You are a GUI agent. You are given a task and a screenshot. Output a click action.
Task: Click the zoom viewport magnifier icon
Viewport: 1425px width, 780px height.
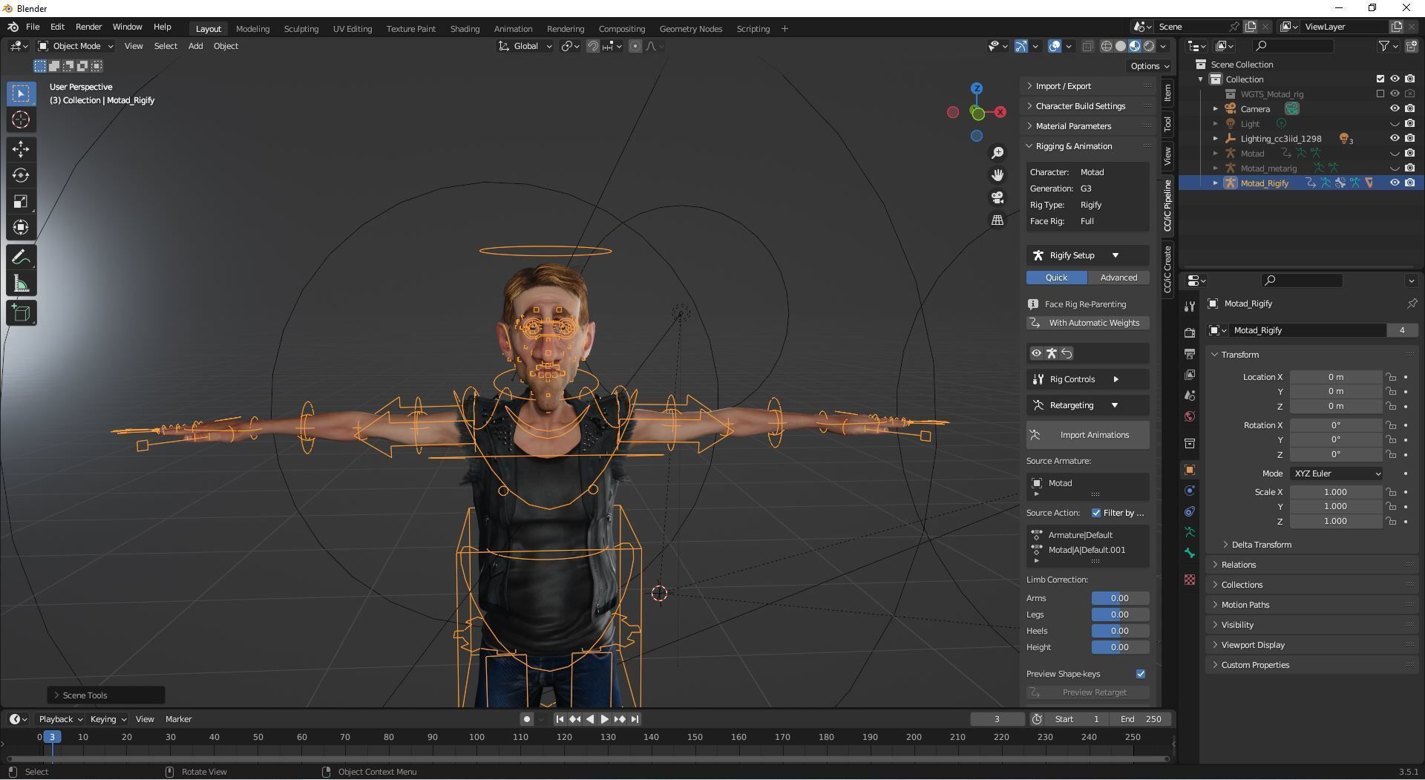click(997, 152)
